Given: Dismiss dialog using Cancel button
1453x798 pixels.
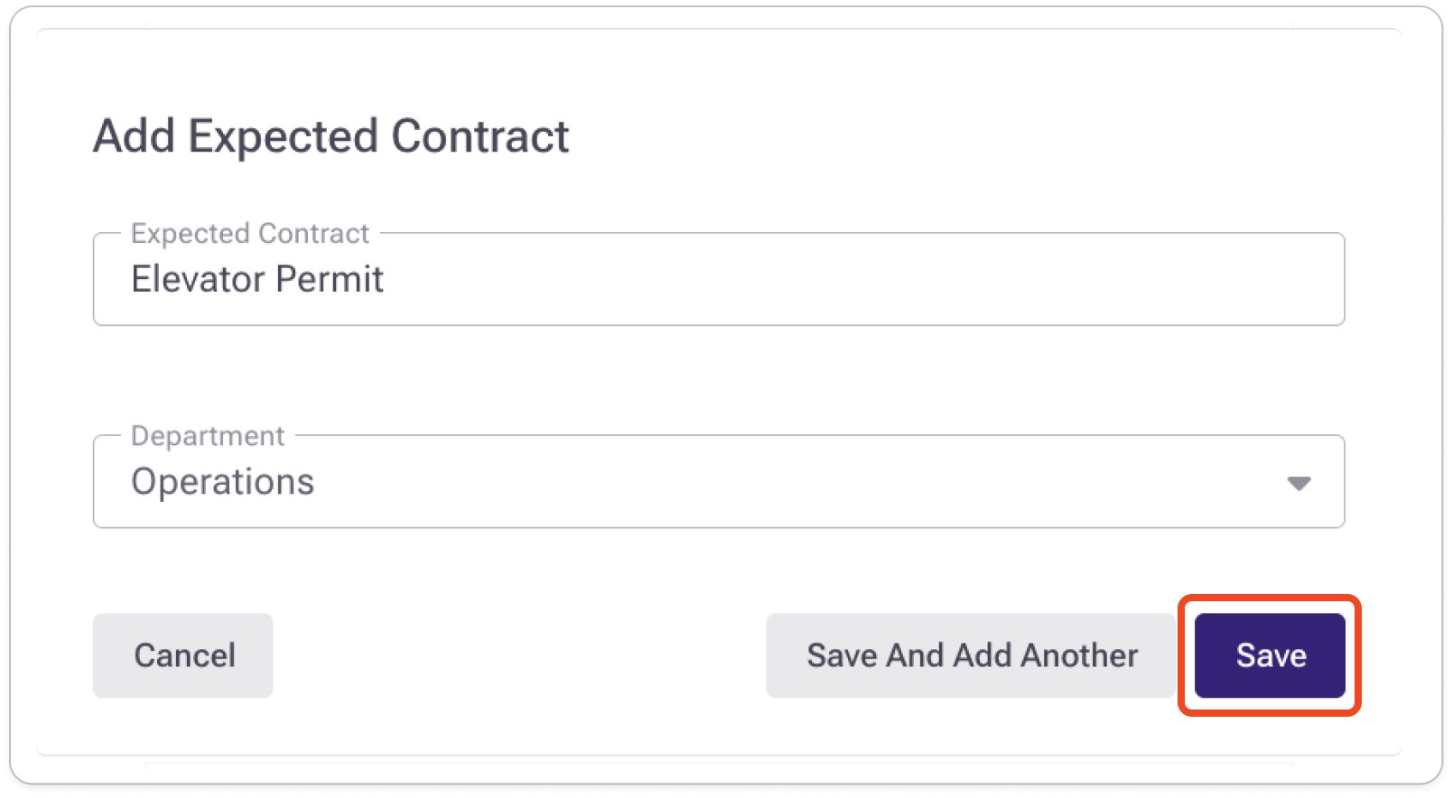Looking at the screenshot, I should pyautogui.click(x=183, y=655).
